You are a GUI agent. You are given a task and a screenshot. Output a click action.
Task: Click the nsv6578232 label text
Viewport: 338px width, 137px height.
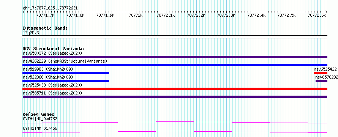coord(327,77)
